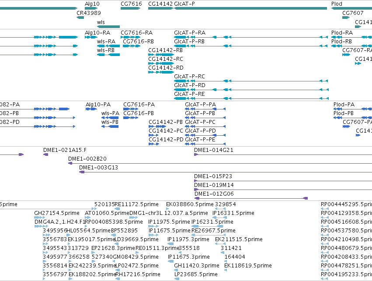
Task: Click the CG14142-RD transcript label
Action: tap(166, 68)
